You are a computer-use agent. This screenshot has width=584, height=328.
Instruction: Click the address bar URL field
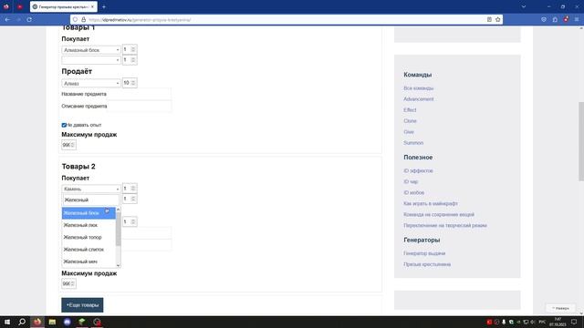[287, 19]
